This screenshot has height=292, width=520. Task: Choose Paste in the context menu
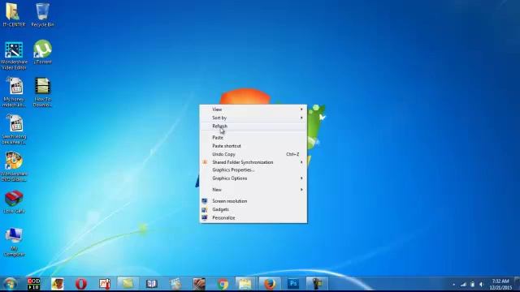coord(253,137)
